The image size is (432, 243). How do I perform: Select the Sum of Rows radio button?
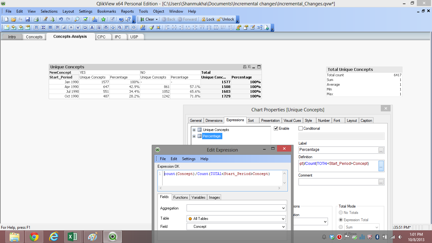coord(341,227)
